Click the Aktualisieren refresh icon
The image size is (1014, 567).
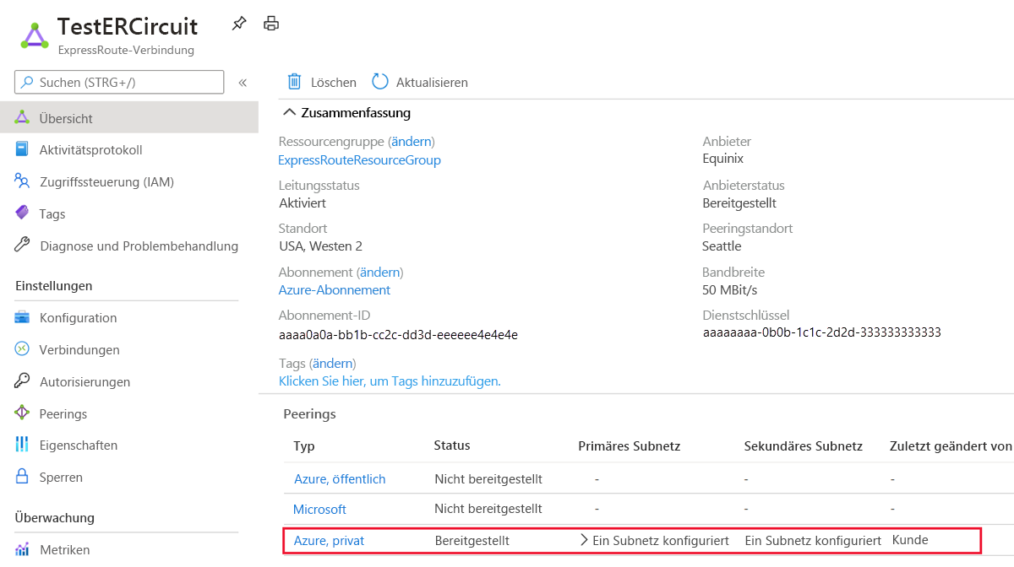pos(380,82)
